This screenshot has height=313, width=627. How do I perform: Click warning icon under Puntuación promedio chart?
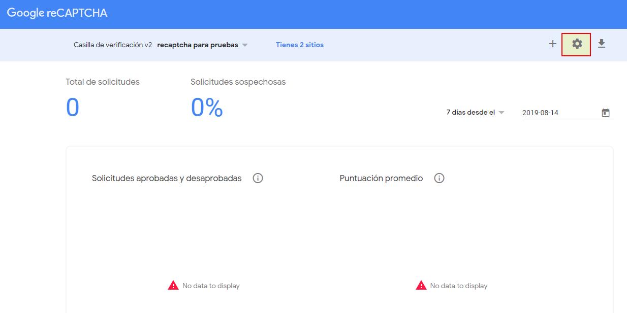click(421, 285)
